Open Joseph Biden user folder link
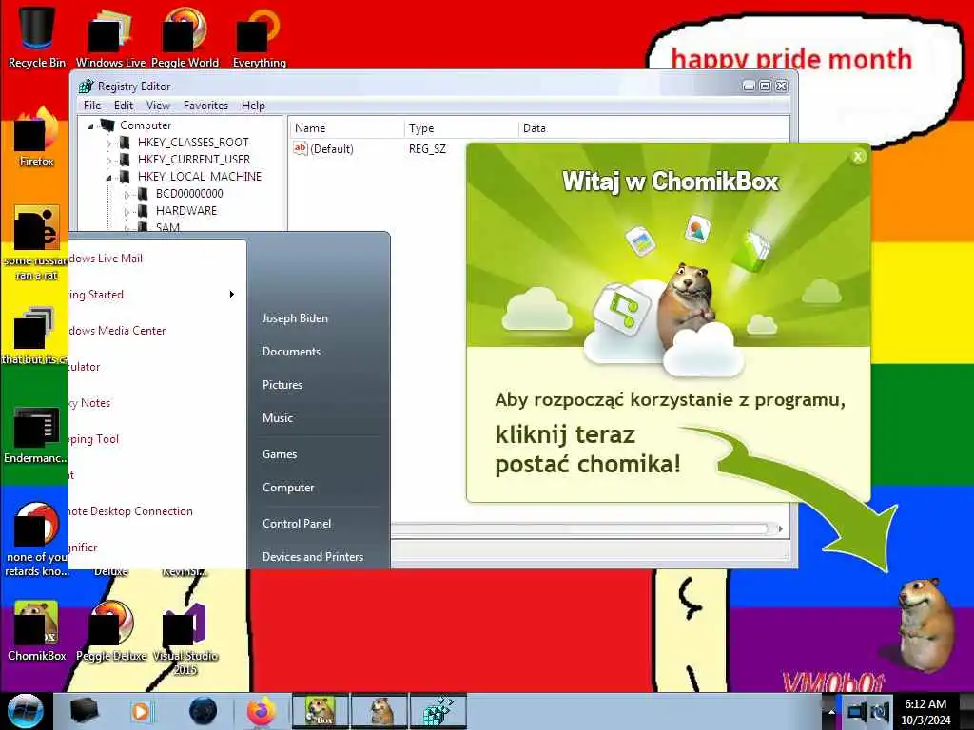The width and height of the screenshot is (974, 730). tap(295, 317)
